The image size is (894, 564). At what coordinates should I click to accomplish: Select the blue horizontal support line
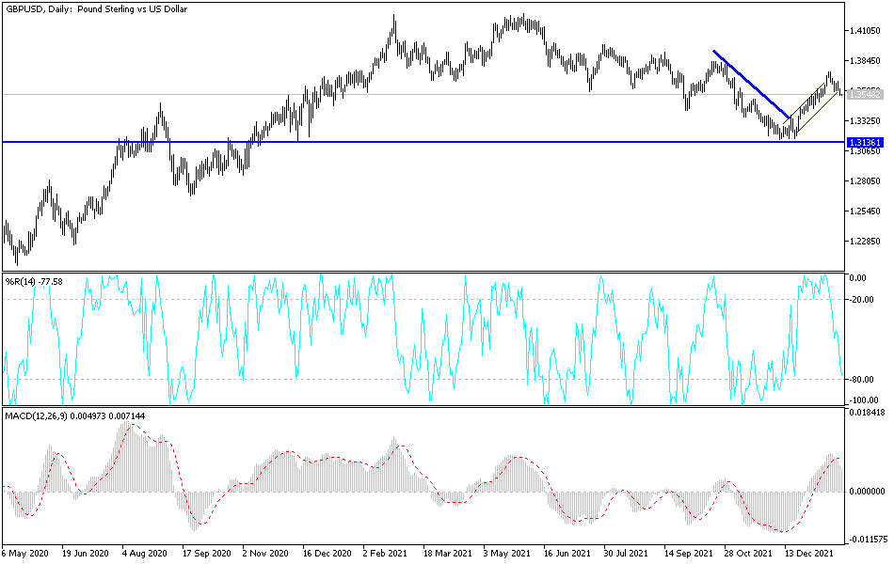click(376, 142)
